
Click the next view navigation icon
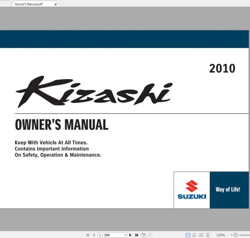point(150,235)
